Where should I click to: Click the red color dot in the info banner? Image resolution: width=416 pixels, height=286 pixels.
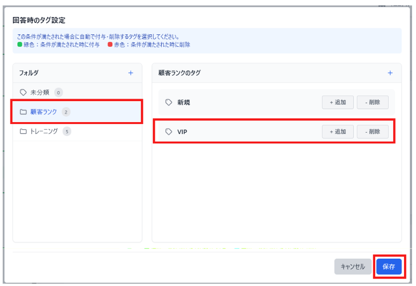click(x=110, y=45)
